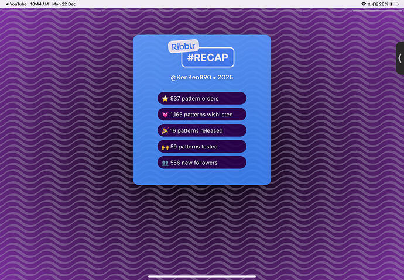404x280 pixels.
Task: Tap the Mon 22 Dec date
Action: coord(64,4)
